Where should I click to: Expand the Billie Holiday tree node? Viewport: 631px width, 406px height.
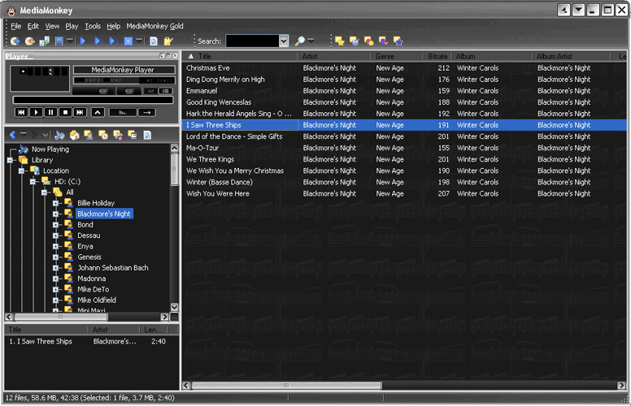(55, 203)
